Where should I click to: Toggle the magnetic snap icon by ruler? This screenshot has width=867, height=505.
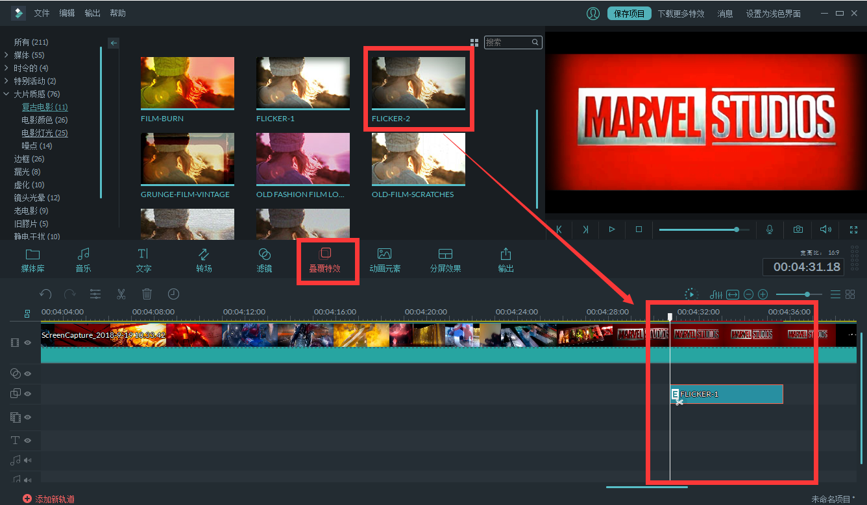point(27,313)
